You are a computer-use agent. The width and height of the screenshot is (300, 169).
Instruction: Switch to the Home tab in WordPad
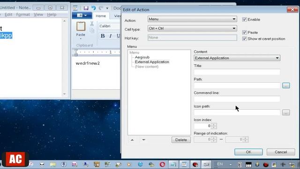[x=101, y=16]
